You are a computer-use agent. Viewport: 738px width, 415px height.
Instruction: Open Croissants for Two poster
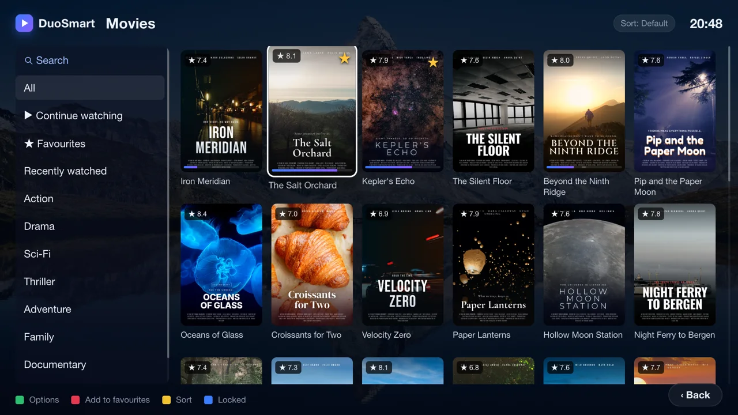coord(312,265)
